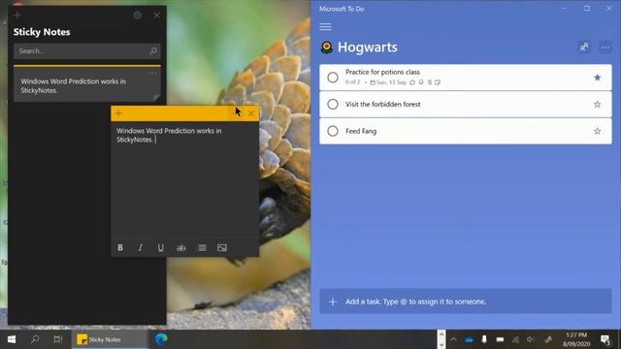Viewport: 621px width, 349px height.
Task: Add an image to the sticky note
Action: (222, 248)
